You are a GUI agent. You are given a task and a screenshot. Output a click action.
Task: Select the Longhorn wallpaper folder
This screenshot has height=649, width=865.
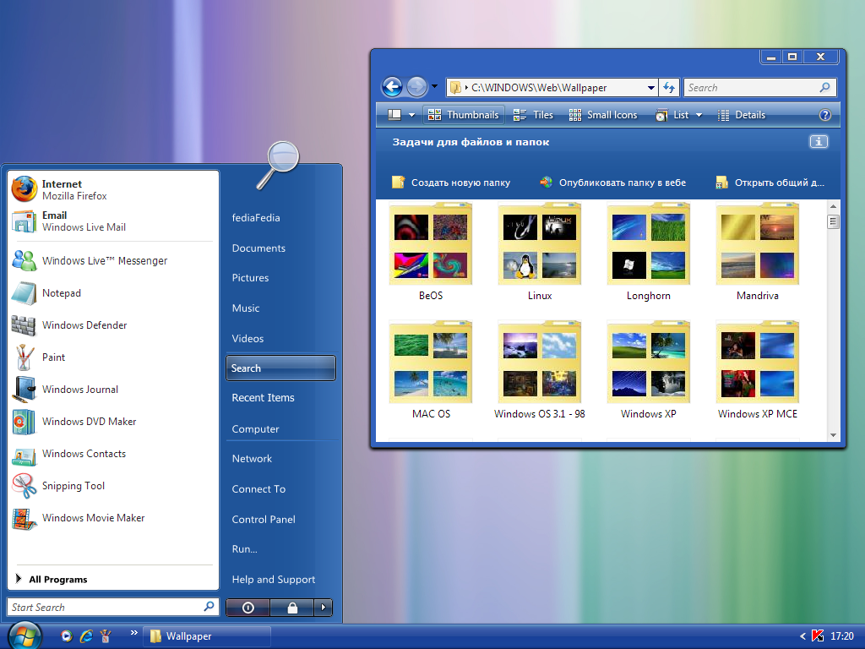(648, 252)
